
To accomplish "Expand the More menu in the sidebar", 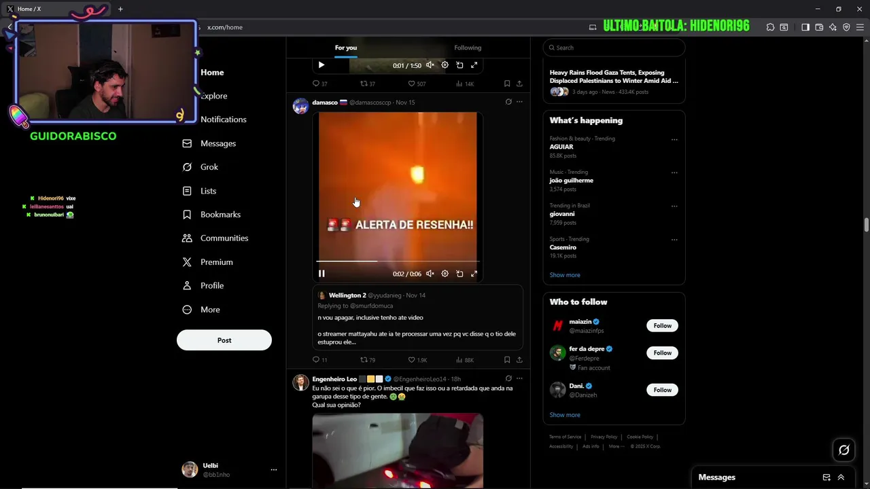I will (x=201, y=310).
